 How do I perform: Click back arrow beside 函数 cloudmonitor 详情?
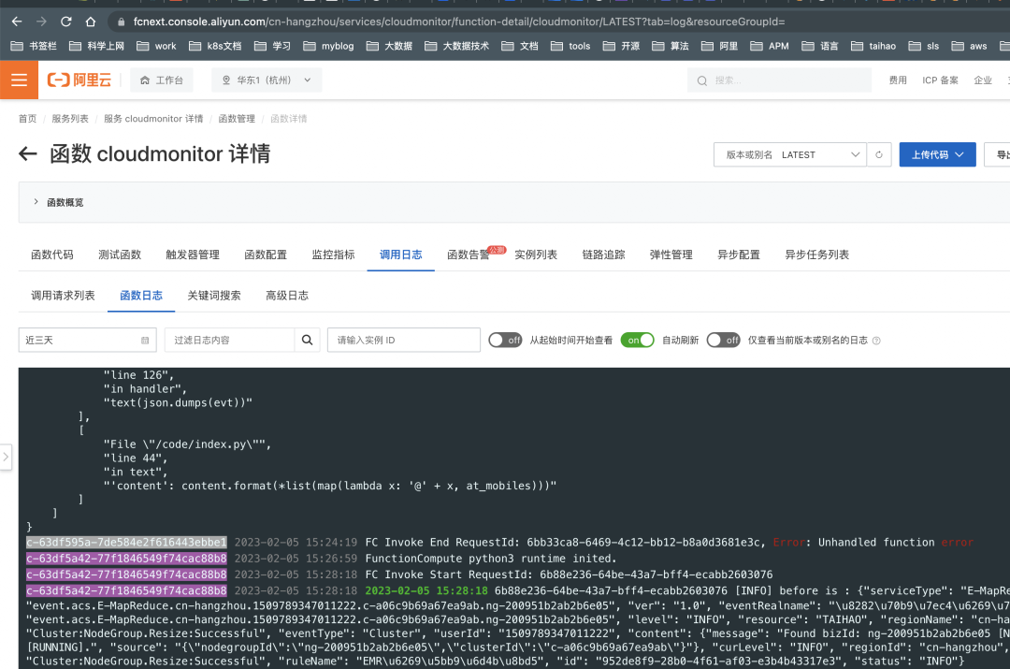click(x=28, y=154)
